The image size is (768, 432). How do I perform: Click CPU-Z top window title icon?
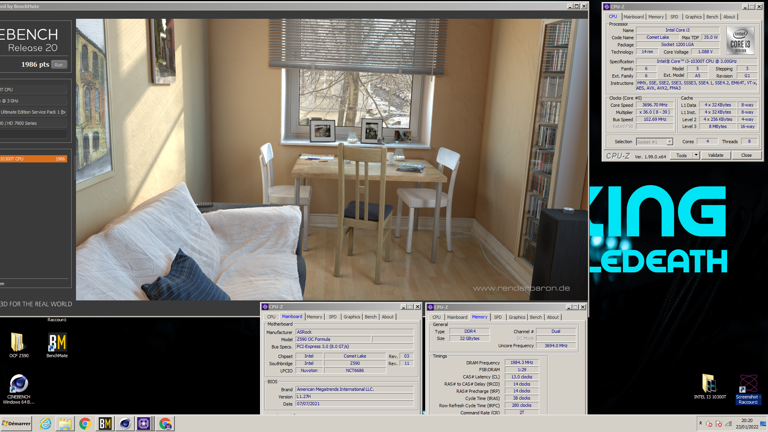pos(607,7)
